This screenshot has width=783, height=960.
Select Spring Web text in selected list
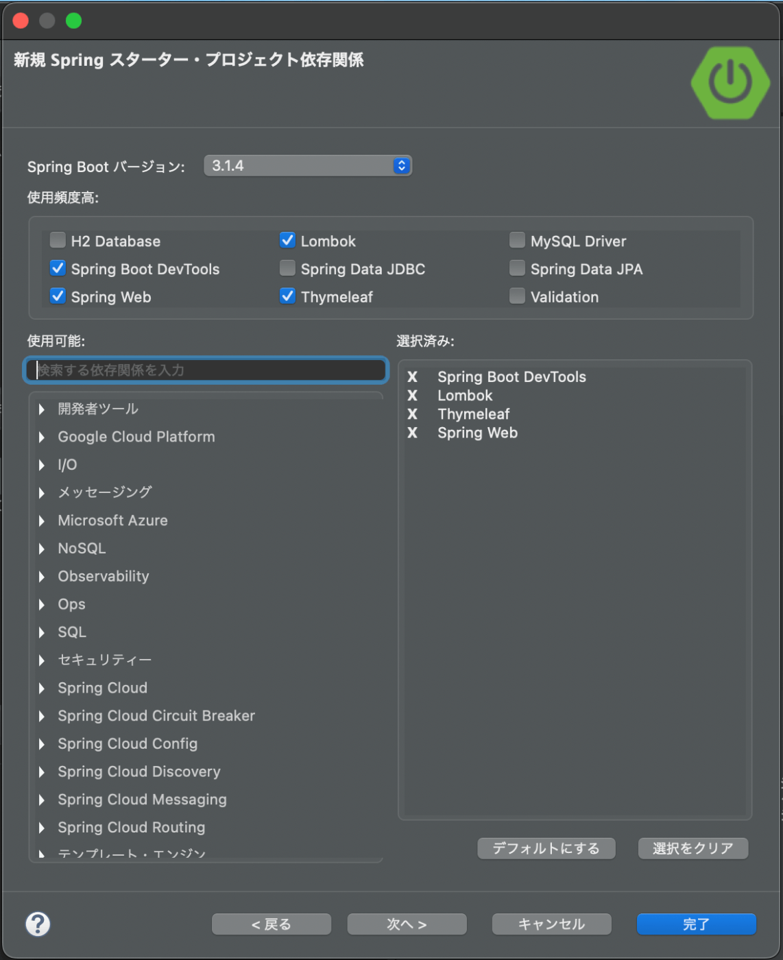click(477, 433)
